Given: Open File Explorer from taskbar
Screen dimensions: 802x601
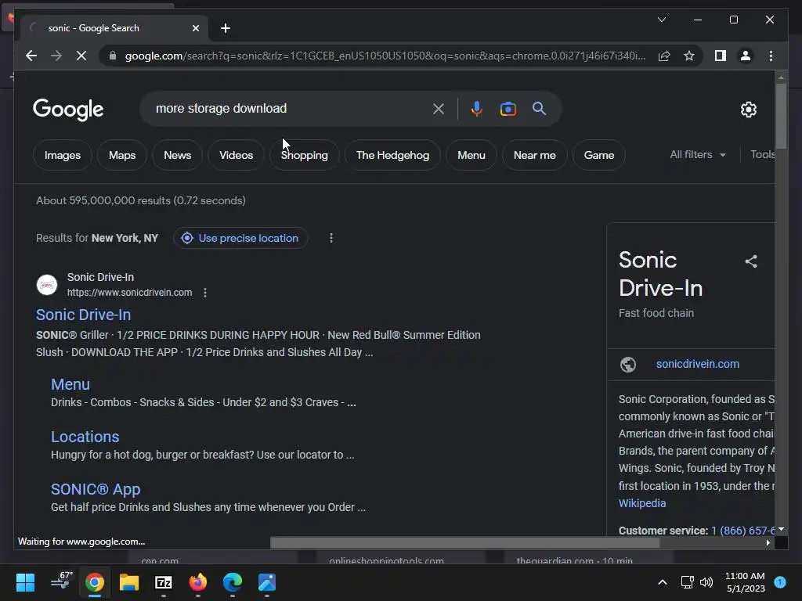Looking at the screenshot, I should pyautogui.click(x=129, y=582).
